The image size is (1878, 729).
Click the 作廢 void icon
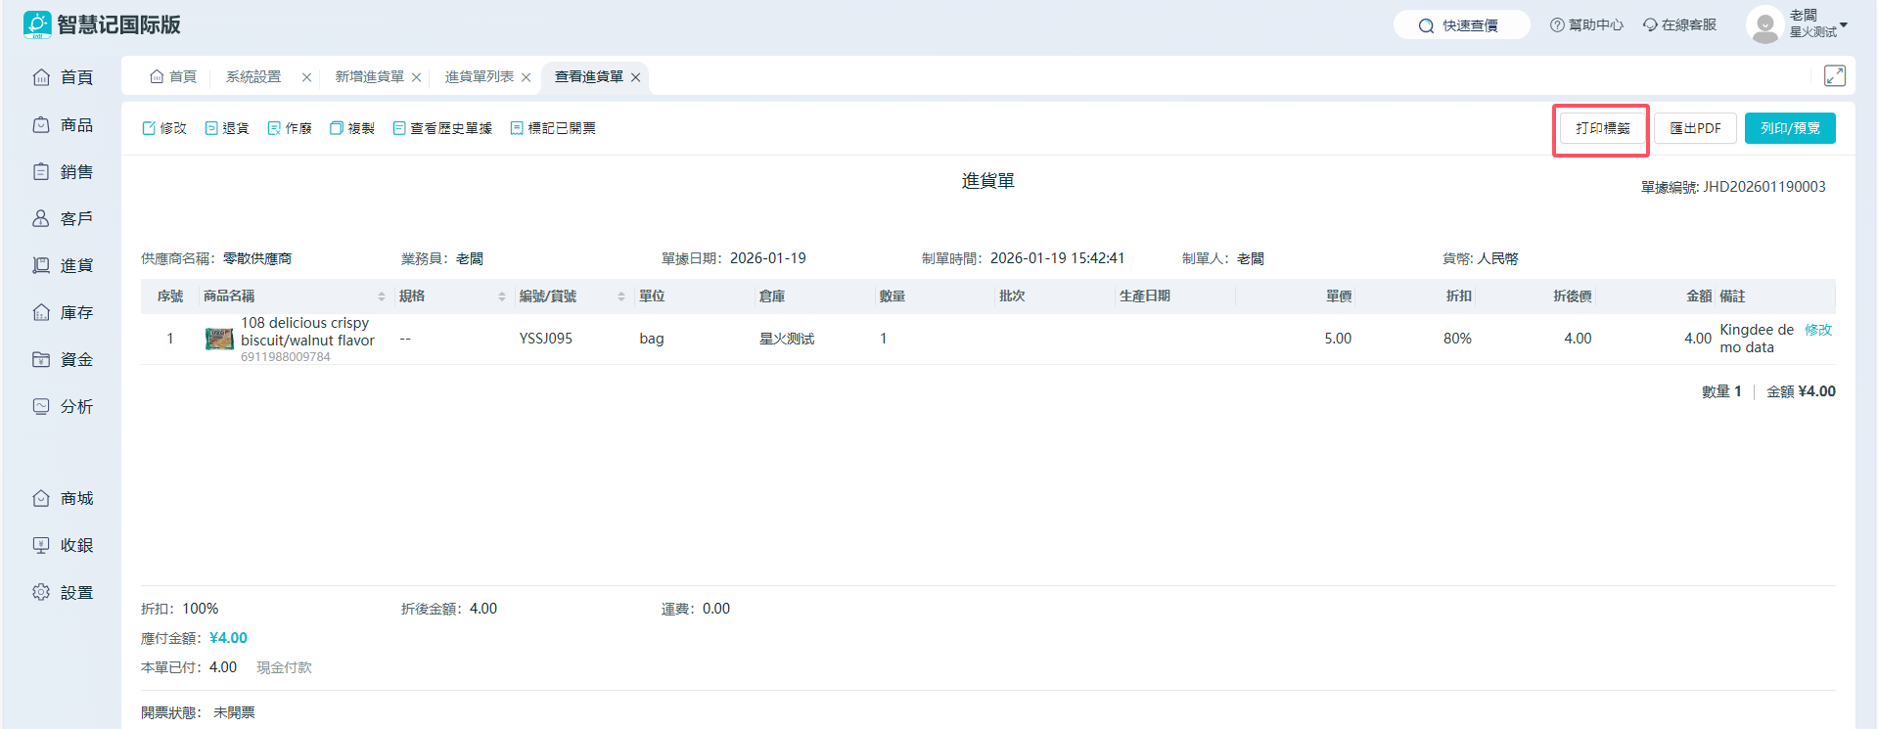pos(274,128)
